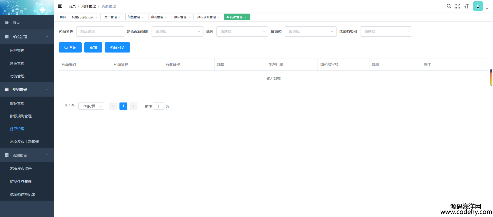Image resolution: width=493 pixels, height=217 pixels.
Task: Switch to the 用户管理 tab
Action: pos(111,17)
